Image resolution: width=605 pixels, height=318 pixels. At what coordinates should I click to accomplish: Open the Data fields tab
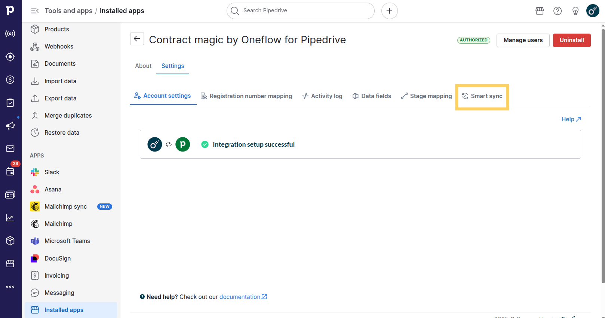tap(372, 96)
